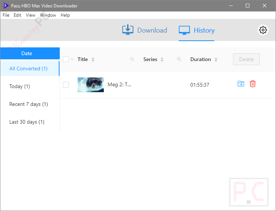Click the Download monitor icon

click(128, 30)
